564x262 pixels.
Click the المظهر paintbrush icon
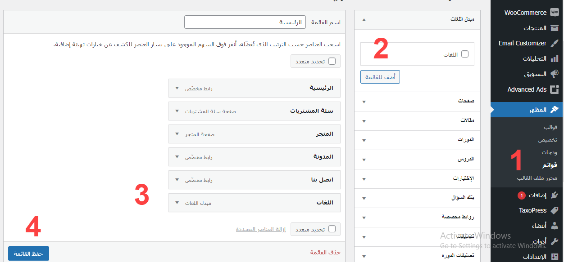(555, 110)
